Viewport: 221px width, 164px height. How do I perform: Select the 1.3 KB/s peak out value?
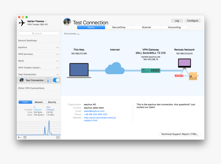click(x=50, y=115)
